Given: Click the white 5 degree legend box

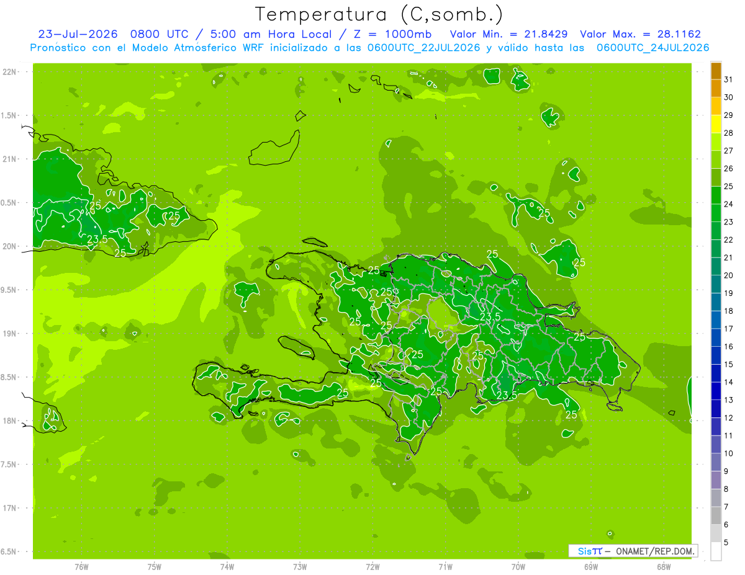Looking at the screenshot, I should (x=716, y=551).
